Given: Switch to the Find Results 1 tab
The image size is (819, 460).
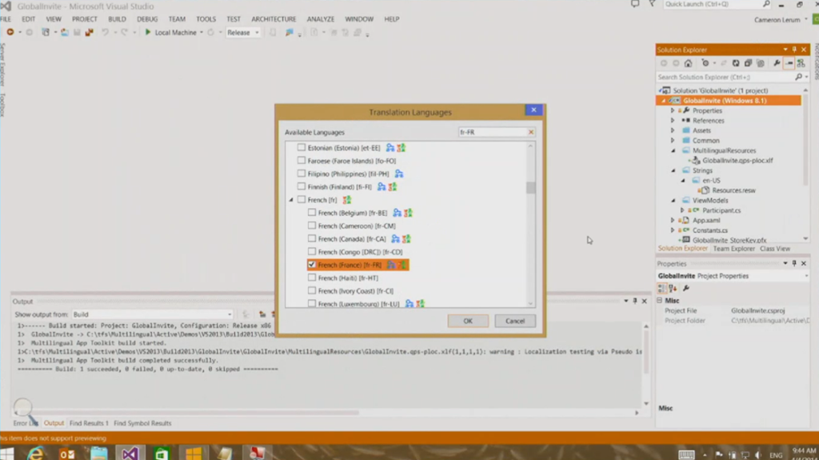Looking at the screenshot, I should [x=89, y=423].
